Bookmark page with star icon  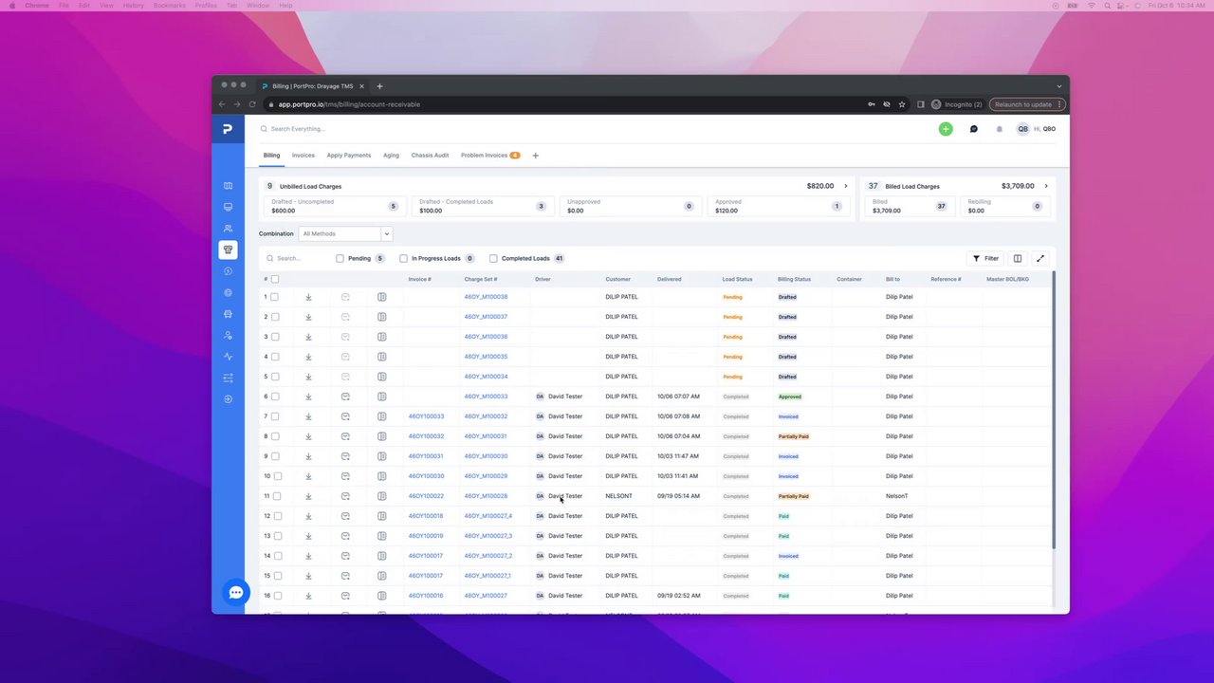[x=902, y=104]
